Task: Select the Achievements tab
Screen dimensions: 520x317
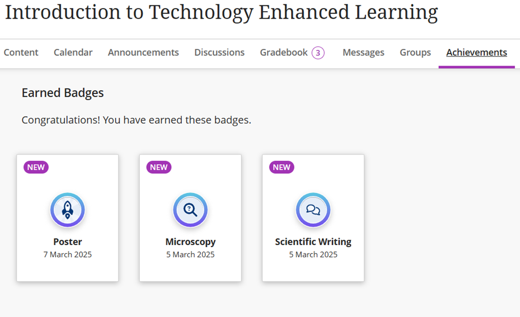Action: pyautogui.click(x=477, y=52)
